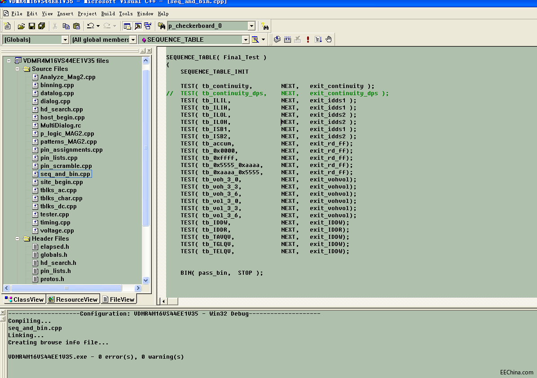Click file tree scroll up arrow
This screenshot has width=537, height=378.
point(145,61)
